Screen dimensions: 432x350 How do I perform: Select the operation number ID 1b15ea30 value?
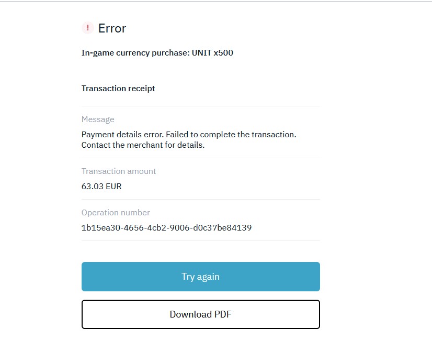pos(166,228)
